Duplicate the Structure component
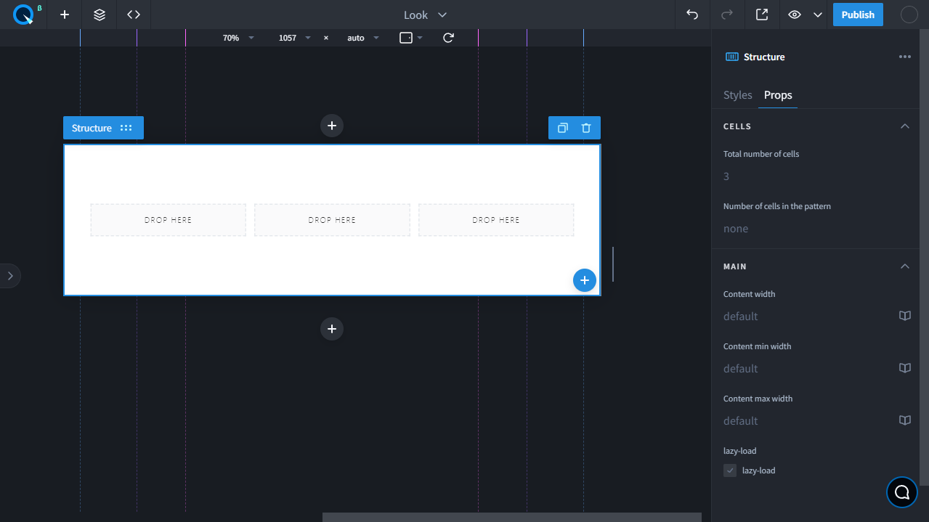The height and width of the screenshot is (522, 929). coord(562,128)
